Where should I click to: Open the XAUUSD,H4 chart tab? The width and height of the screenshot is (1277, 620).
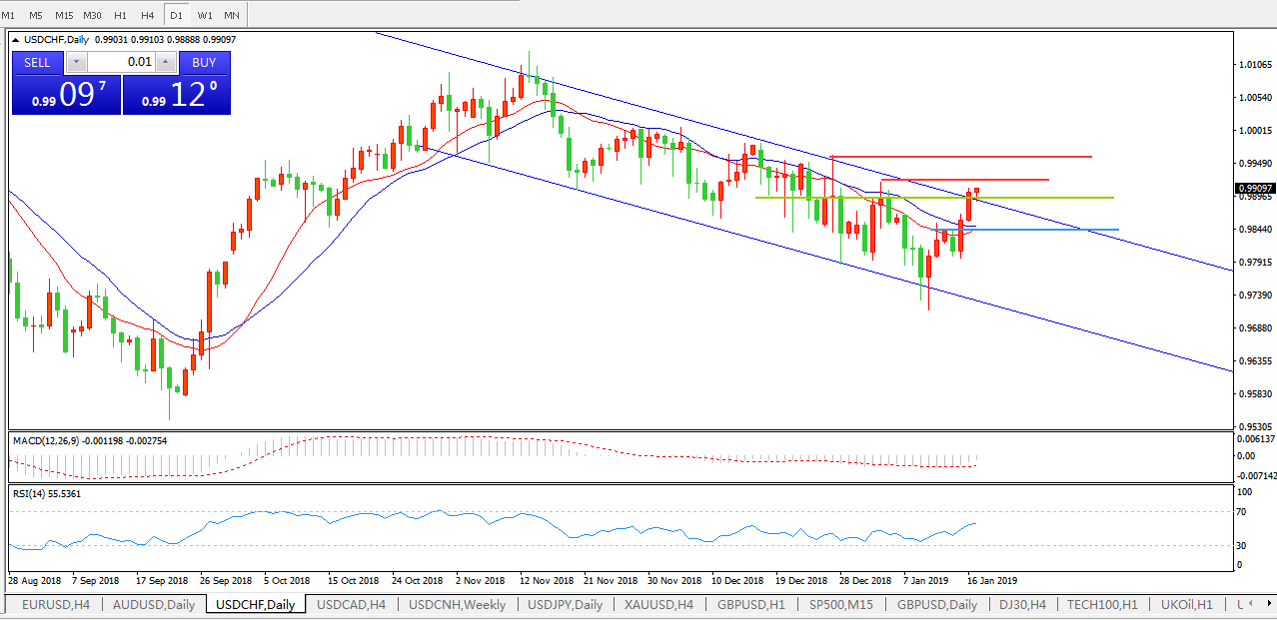pos(659,605)
